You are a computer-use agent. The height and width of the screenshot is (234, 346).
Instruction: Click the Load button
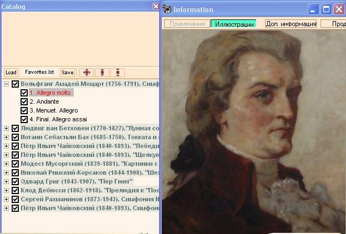click(11, 73)
